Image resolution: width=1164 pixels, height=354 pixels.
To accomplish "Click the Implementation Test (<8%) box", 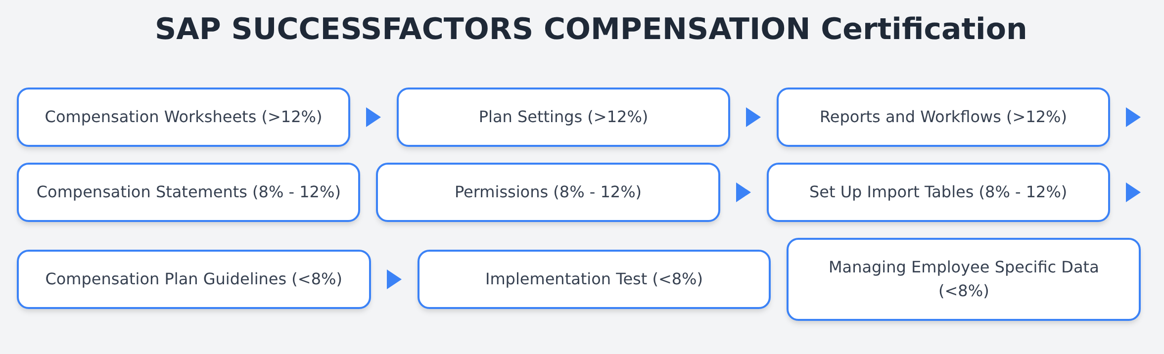I will point(594,279).
